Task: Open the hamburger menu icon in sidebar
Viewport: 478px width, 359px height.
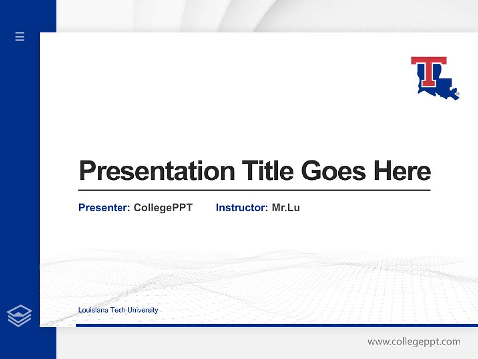Action: click(20, 36)
